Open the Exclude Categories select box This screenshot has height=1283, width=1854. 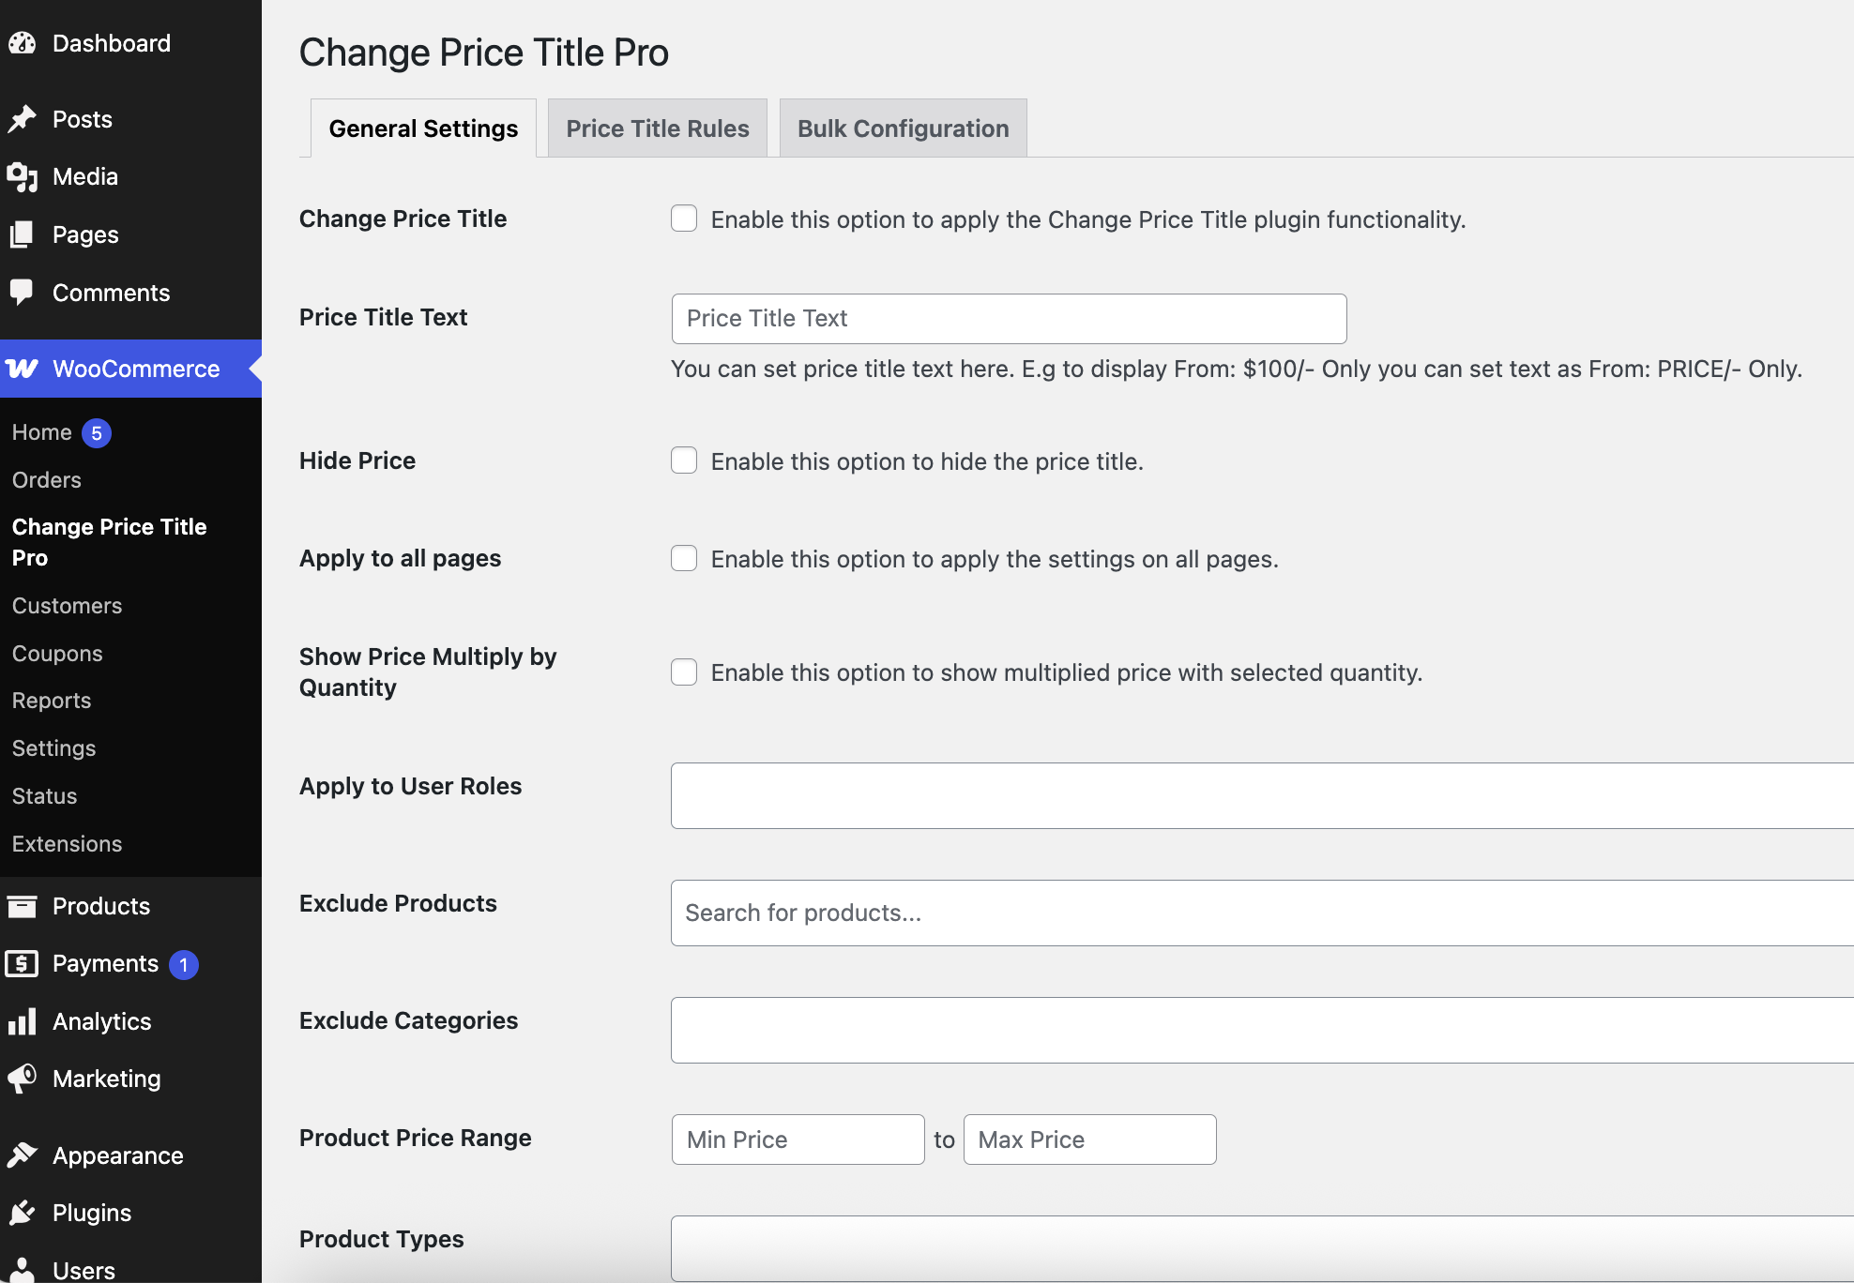click(1261, 1030)
